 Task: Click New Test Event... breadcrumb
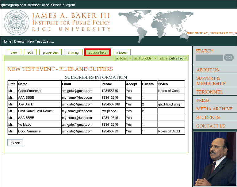40,41
